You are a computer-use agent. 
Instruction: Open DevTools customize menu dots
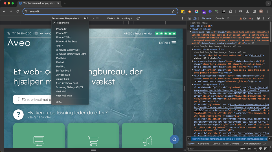pos(264,18)
